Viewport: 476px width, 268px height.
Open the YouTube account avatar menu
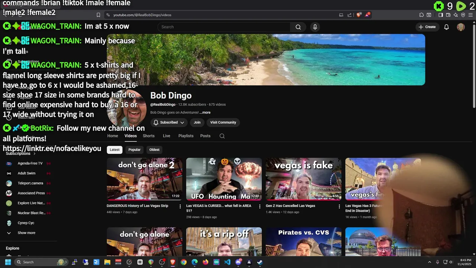461,27
